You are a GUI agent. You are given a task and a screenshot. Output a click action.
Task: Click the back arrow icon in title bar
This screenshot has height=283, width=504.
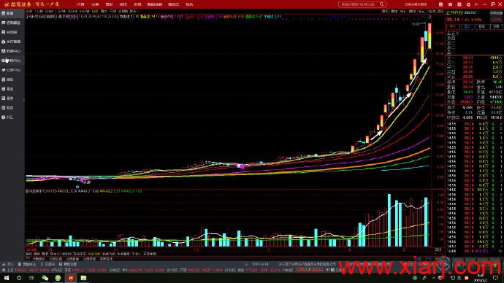(476, 4)
